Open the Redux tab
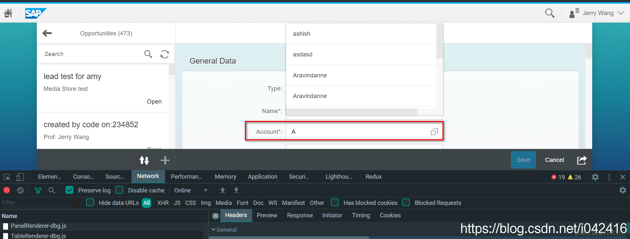 coord(374,177)
